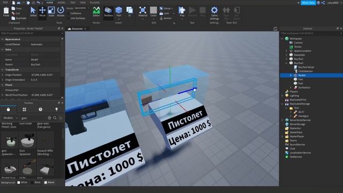
Task: Activate the Rotate tool
Action: pyautogui.click(x=61, y=12)
